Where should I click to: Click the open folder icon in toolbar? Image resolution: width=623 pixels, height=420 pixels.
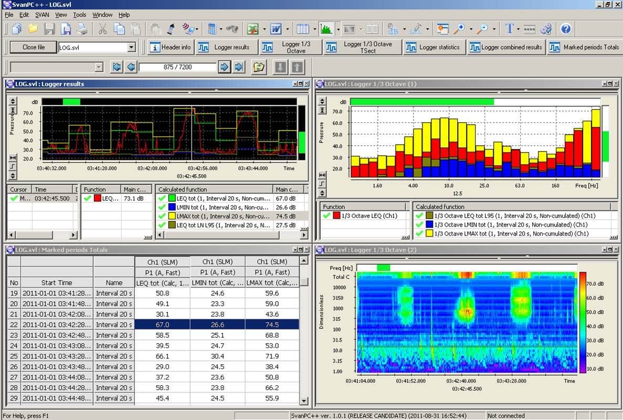click(x=33, y=29)
